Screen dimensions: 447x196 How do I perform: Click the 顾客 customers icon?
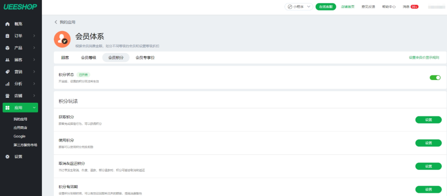[x=7, y=60]
